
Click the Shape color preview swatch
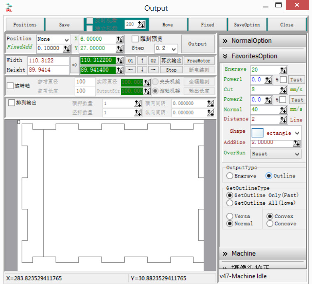pyautogui.click(x=257, y=133)
